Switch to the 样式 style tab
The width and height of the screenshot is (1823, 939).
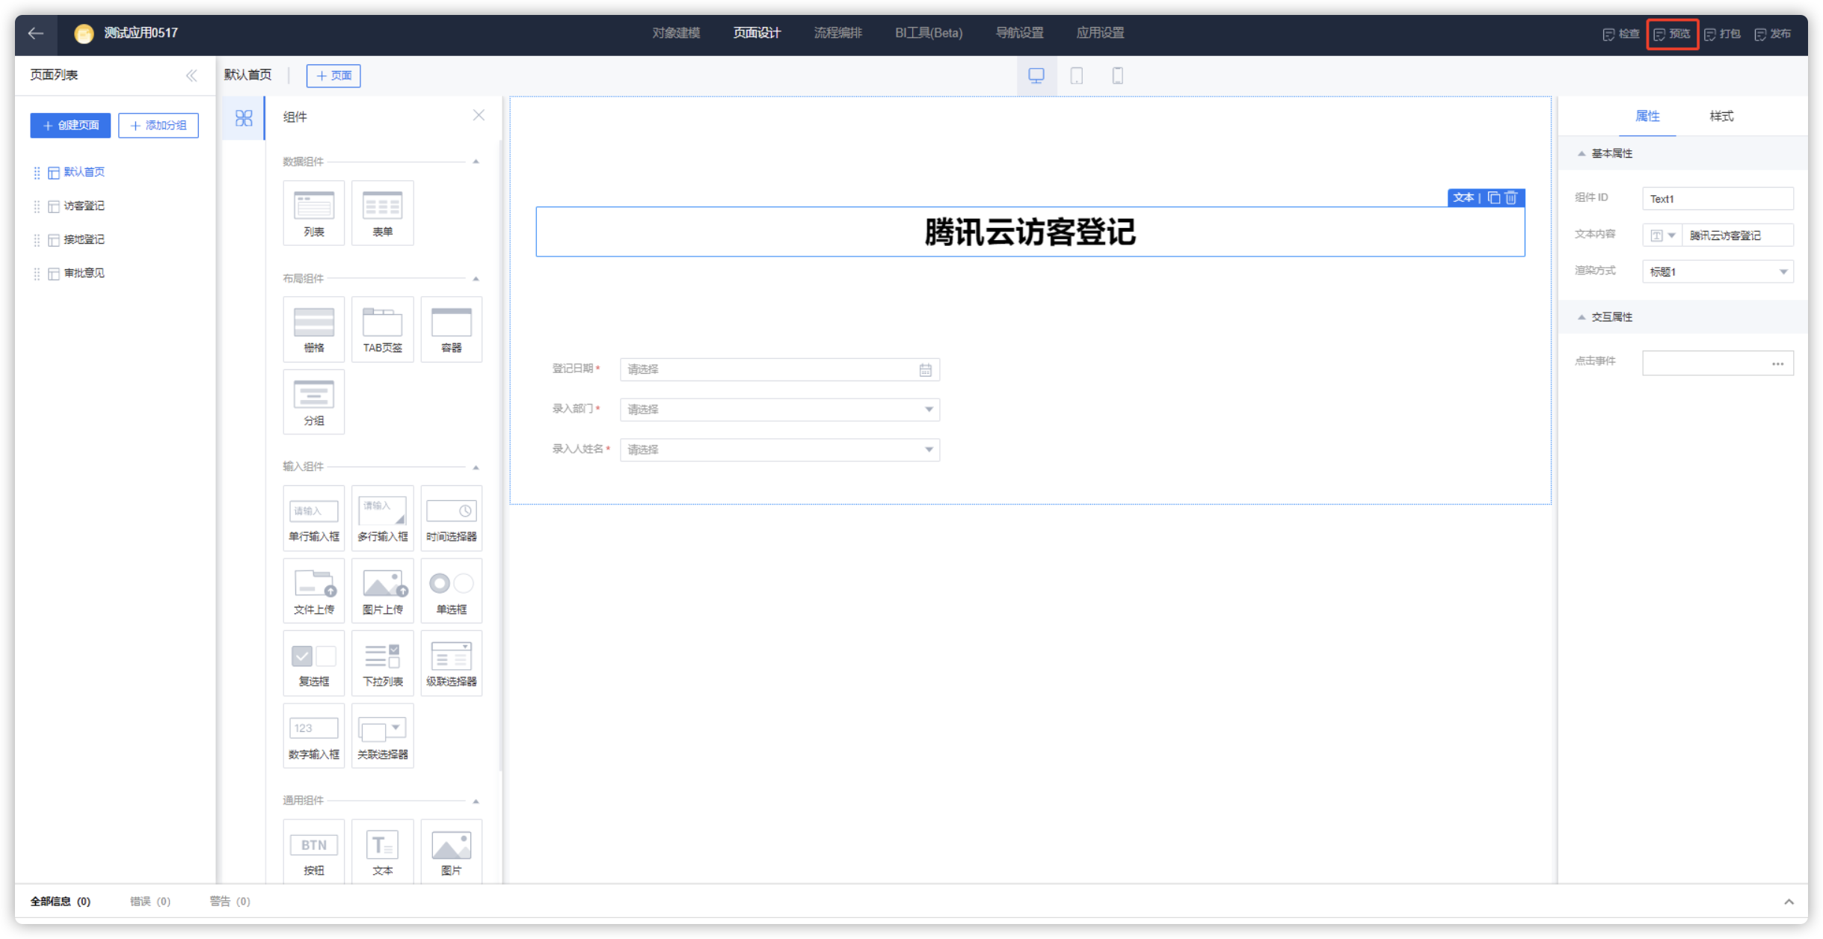tap(1721, 116)
